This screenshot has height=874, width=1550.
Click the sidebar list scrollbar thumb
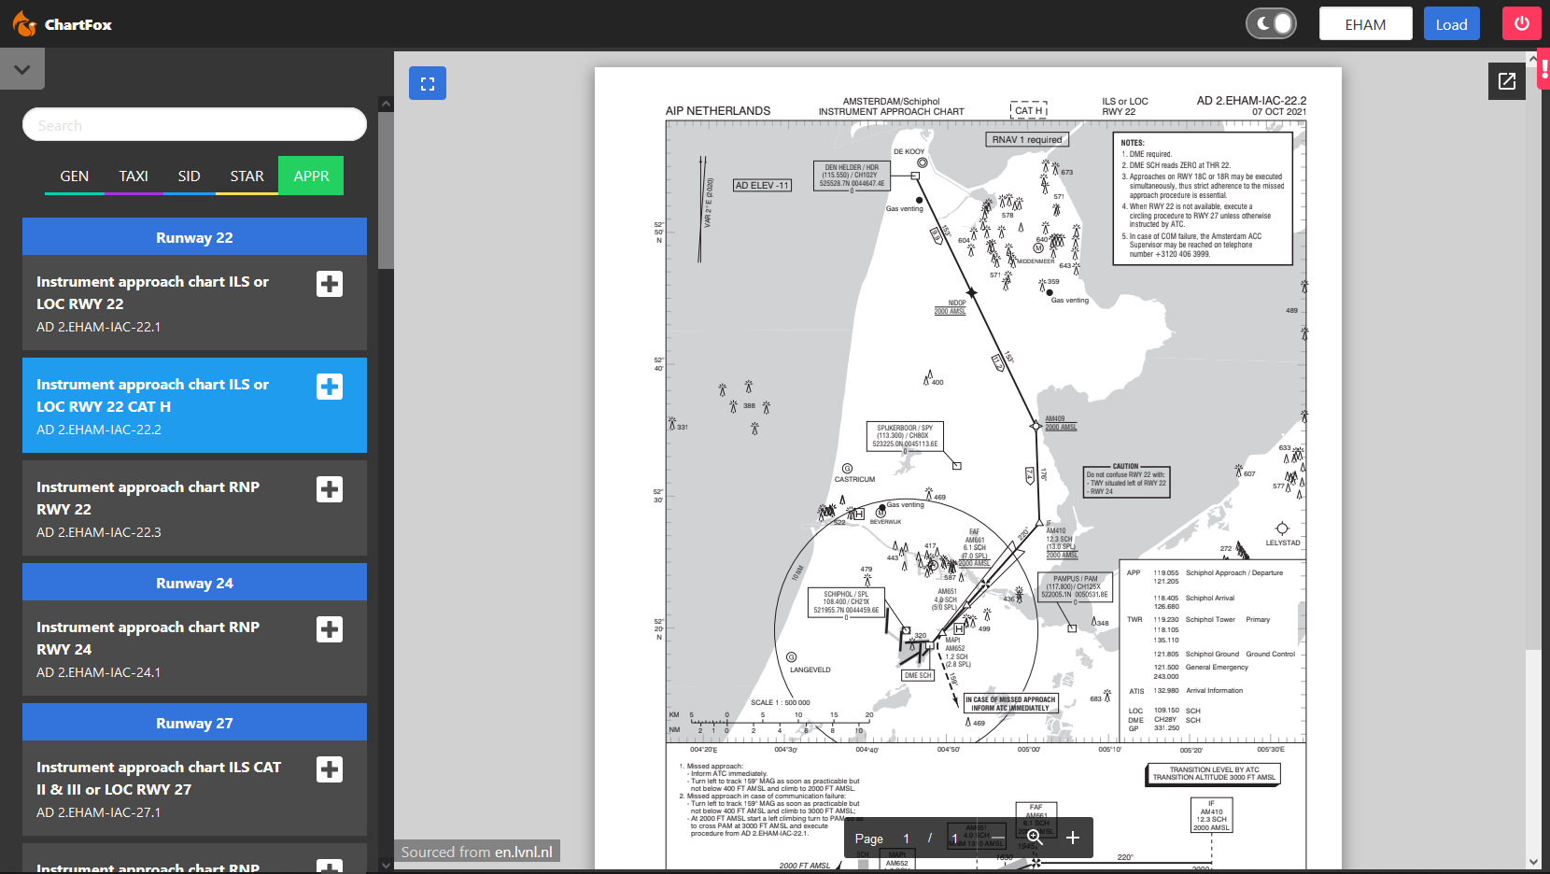pos(386,190)
